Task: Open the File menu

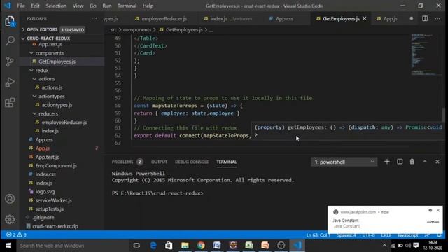Action: click(21, 6)
